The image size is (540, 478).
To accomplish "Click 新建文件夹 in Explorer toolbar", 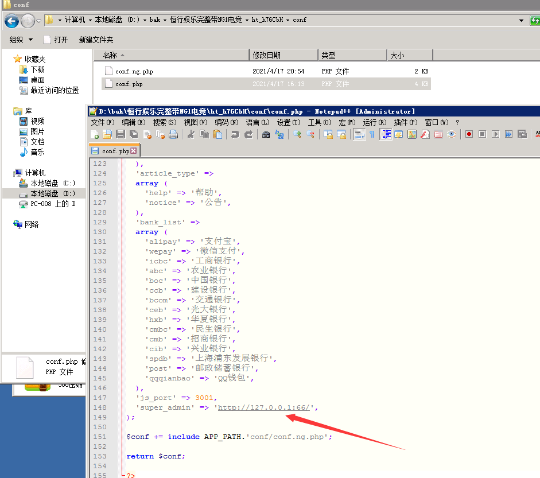I will pyautogui.click(x=96, y=40).
